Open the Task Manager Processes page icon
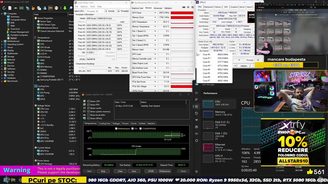Viewport: 328px width, 184px height. (197, 99)
